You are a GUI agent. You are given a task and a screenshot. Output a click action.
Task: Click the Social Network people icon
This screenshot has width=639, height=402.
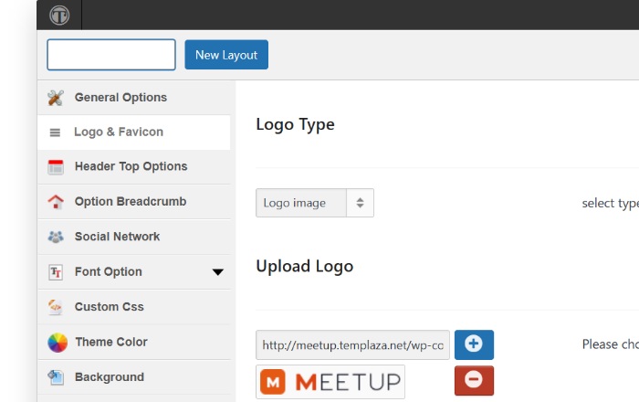click(x=56, y=237)
